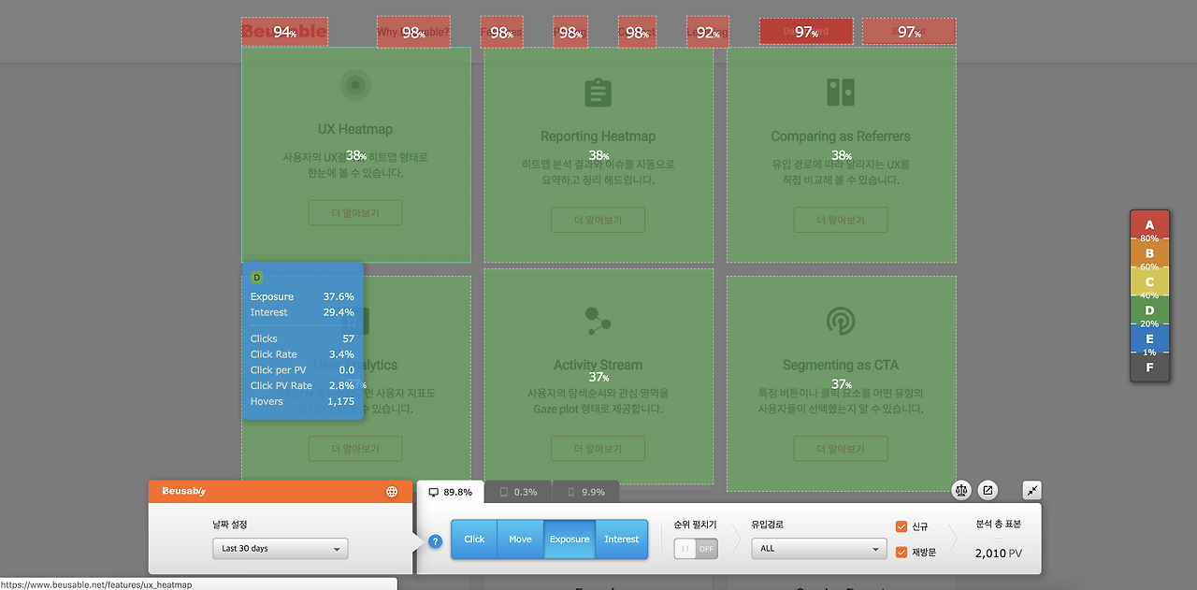Click 더 알아보기 under Comparing as Referrers
Viewport: 1197px width, 590px height.
[841, 221]
